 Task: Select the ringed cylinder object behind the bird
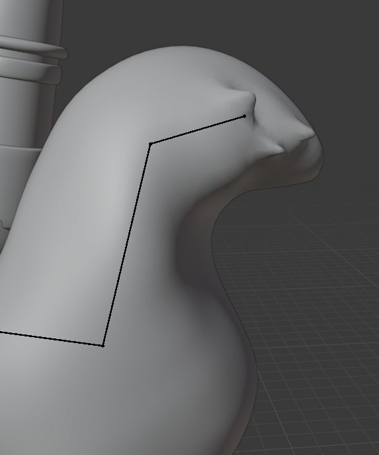pos(29,116)
